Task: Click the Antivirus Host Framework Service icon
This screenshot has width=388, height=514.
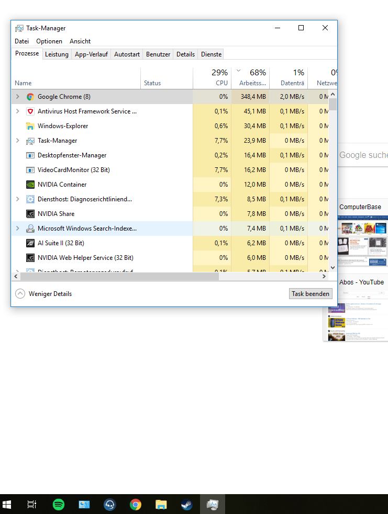Action: coord(30,111)
